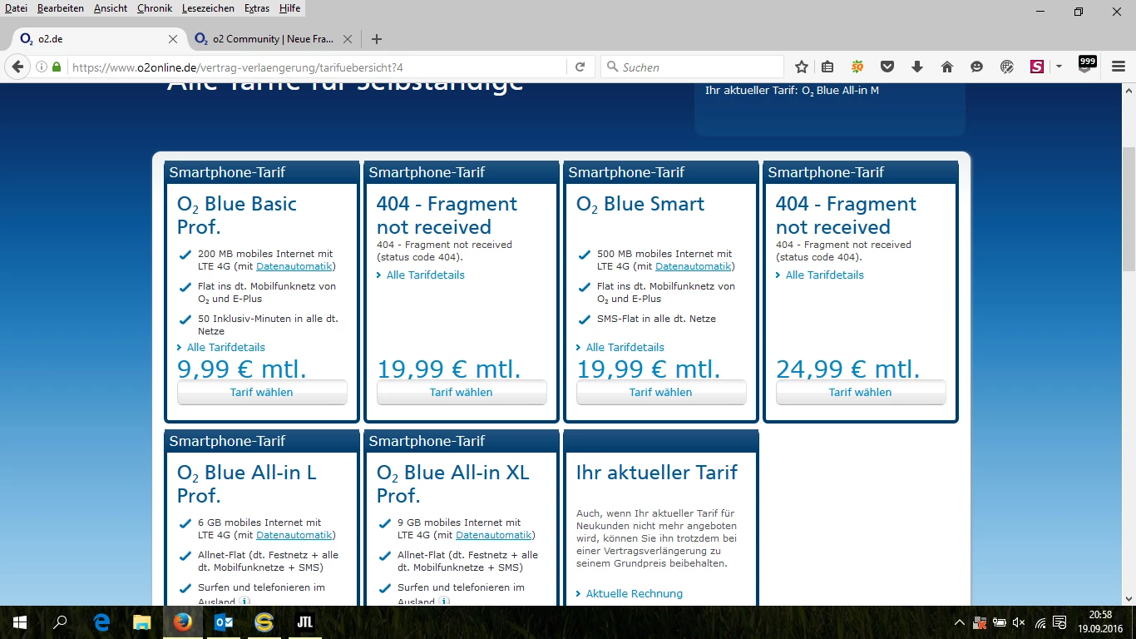The width and height of the screenshot is (1136, 639).
Task: Open the Bearbeiten menu
Action: click(x=61, y=8)
